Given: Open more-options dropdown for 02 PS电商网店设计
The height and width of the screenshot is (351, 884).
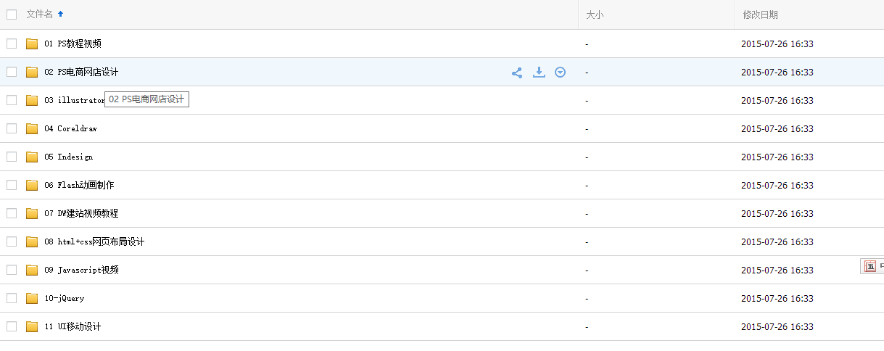Looking at the screenshot, I should click(560, 73).
